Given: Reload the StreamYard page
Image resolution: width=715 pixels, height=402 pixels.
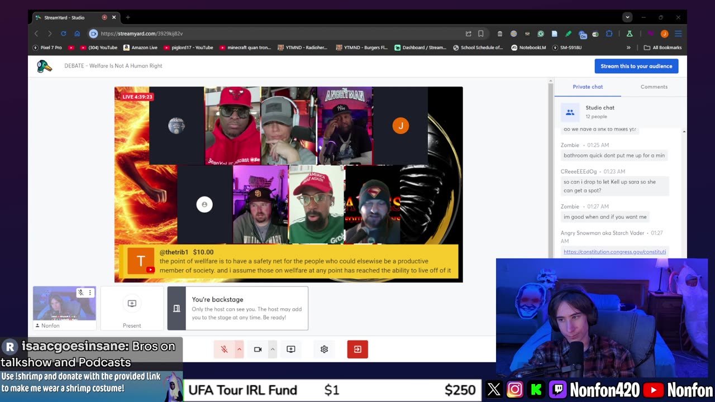Looking at the screenshot, I should click(x=63, y=33).
